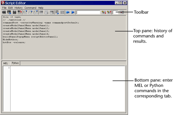Click 'buildPanelPopupMenu scriptEditorPanel1;' line
174x115 pixels.
[30, 37]
